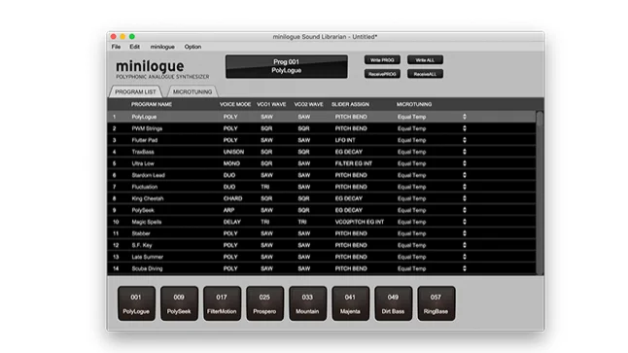Select bank button 057 RingBase

pyautogui.click(x=436, y=303)
